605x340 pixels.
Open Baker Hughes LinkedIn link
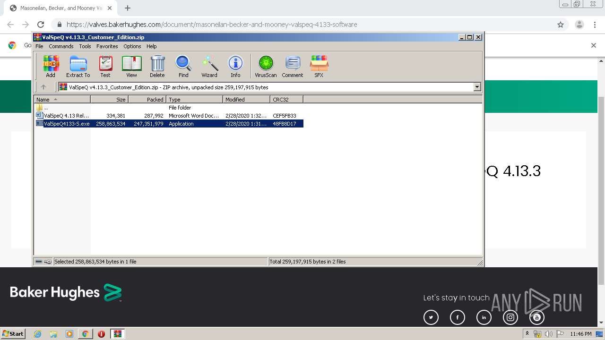(484, 317)
